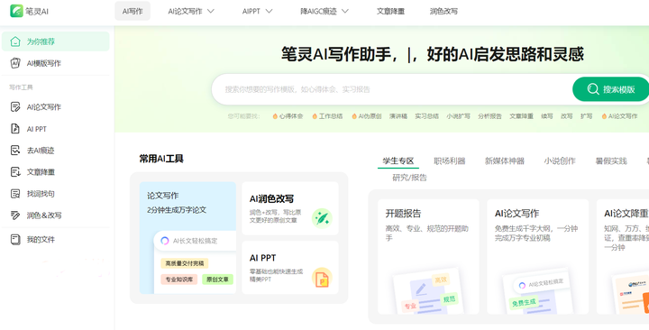This screenshot has width=649, height=330.
Task: Click the flame icon beside 心得体会
Action: (275, 116)
